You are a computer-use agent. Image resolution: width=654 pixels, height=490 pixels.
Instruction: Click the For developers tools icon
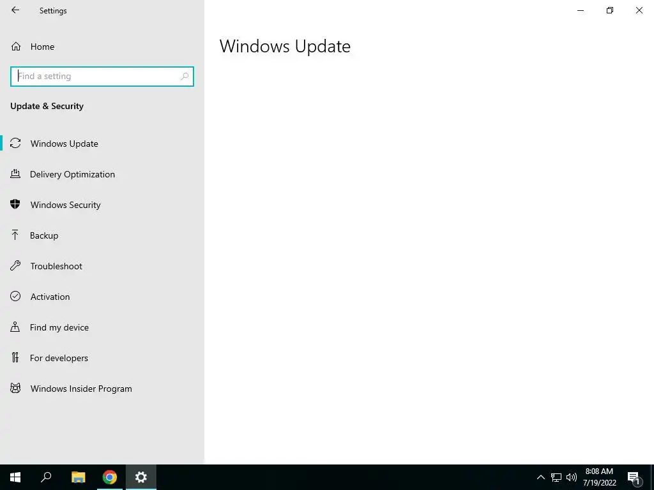[15, 357]
